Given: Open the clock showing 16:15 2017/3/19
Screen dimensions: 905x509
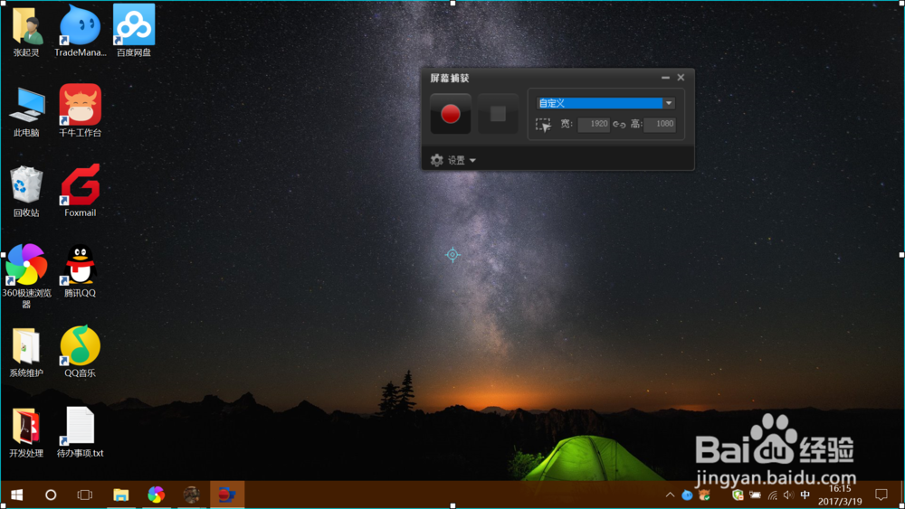Looking at the screenshot, I should pyautogui.click(x=840, y=495).
